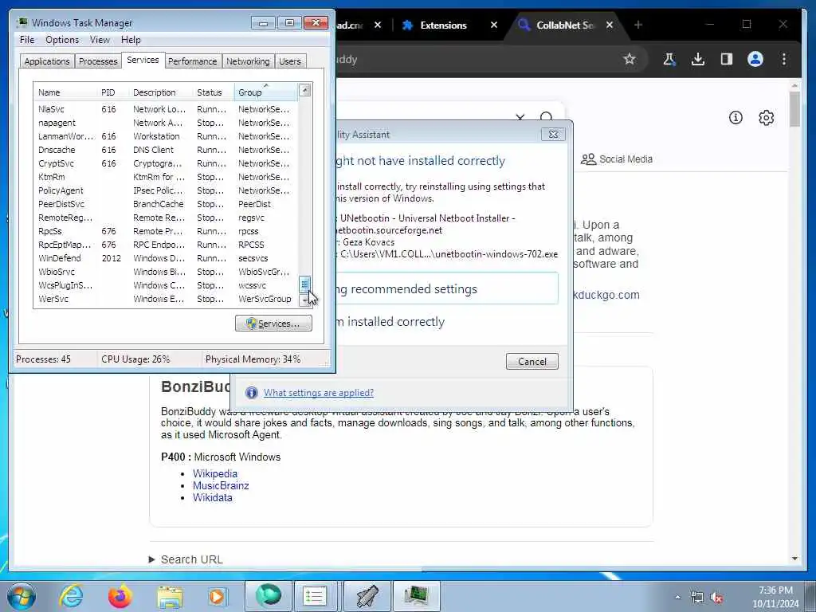Open the settings gear icon on the page
Viewport: 816px width, 612px height.
point(766,118)
